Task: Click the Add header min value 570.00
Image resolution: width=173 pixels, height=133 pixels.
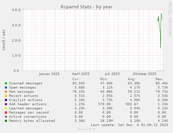Action: pos(104,104)
